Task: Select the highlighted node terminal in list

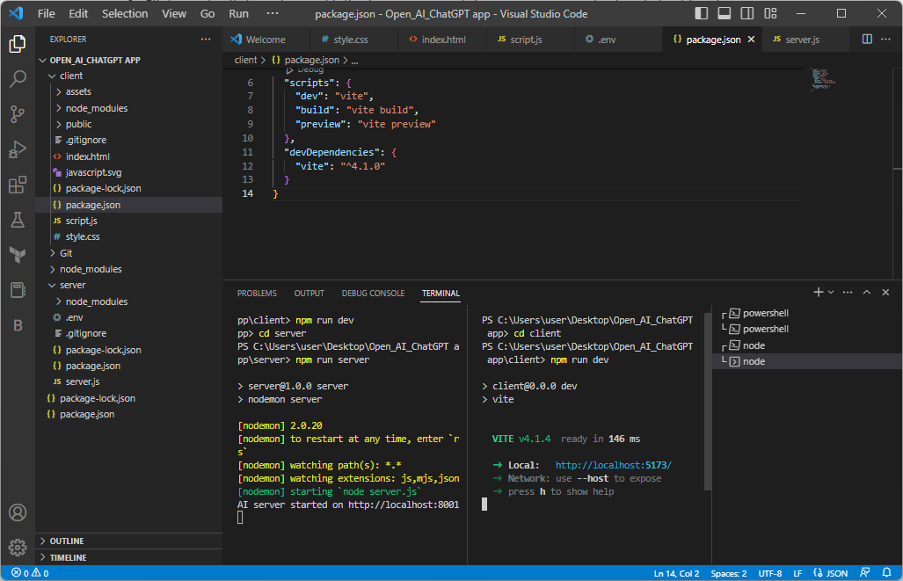Action: click(x=807, y=361)
